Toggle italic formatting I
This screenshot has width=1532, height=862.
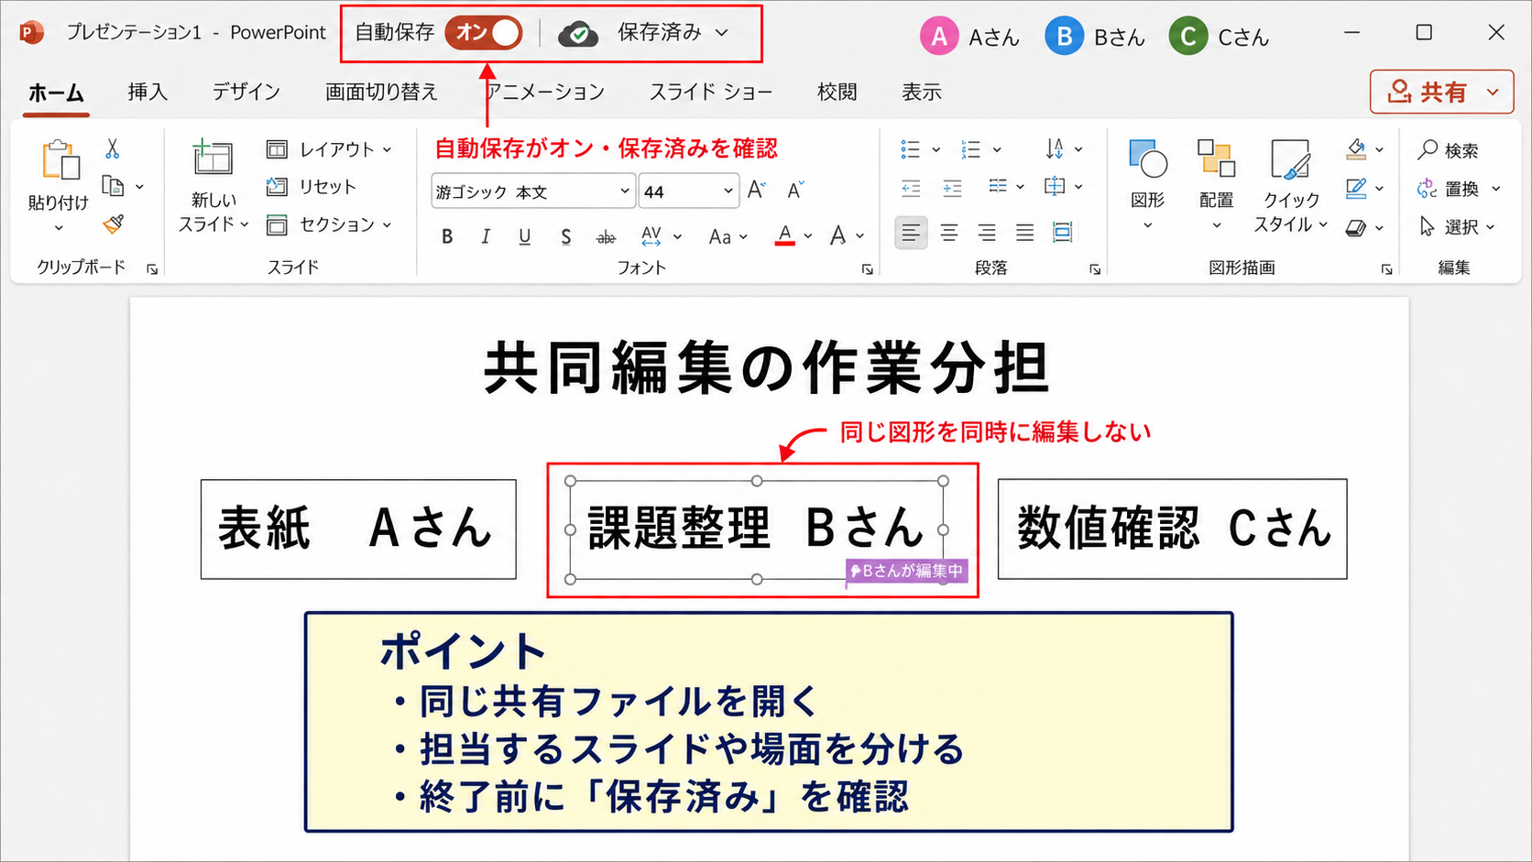pyautogui.click(x=486, y=236)
